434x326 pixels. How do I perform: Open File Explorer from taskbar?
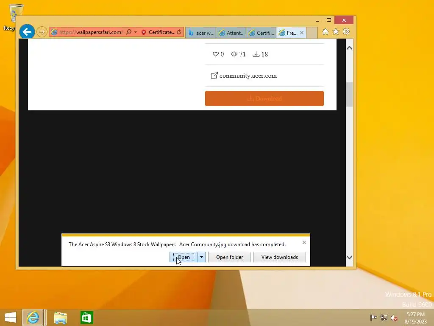[x=60, y=318]
